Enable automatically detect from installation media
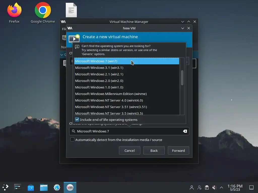258x193 pixels. (72, 139)
